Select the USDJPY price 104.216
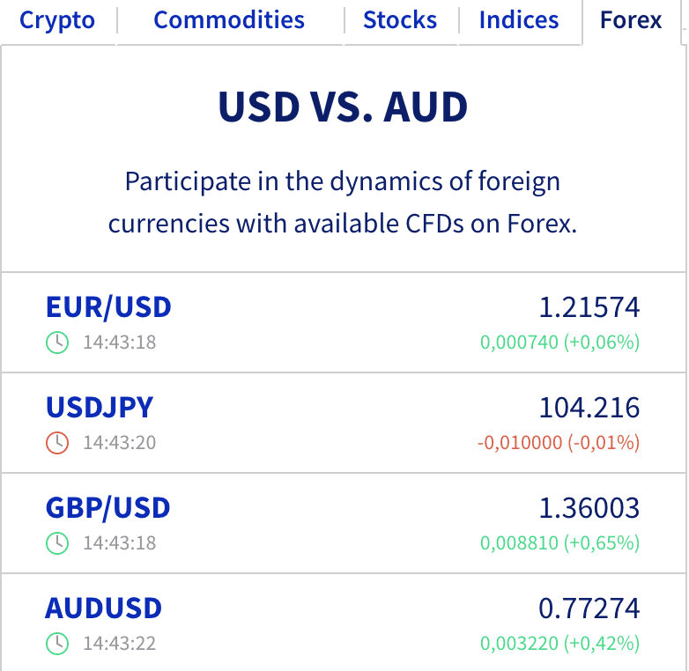Viewport: 689px width, 671px height. coord(589,408)
